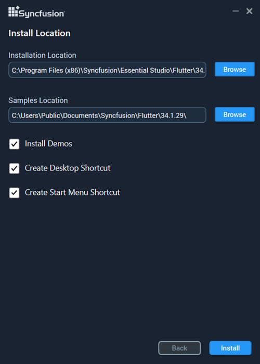Screen dimensions: 260x364
Task: Click the Installation Location path field
Action: 107,70
